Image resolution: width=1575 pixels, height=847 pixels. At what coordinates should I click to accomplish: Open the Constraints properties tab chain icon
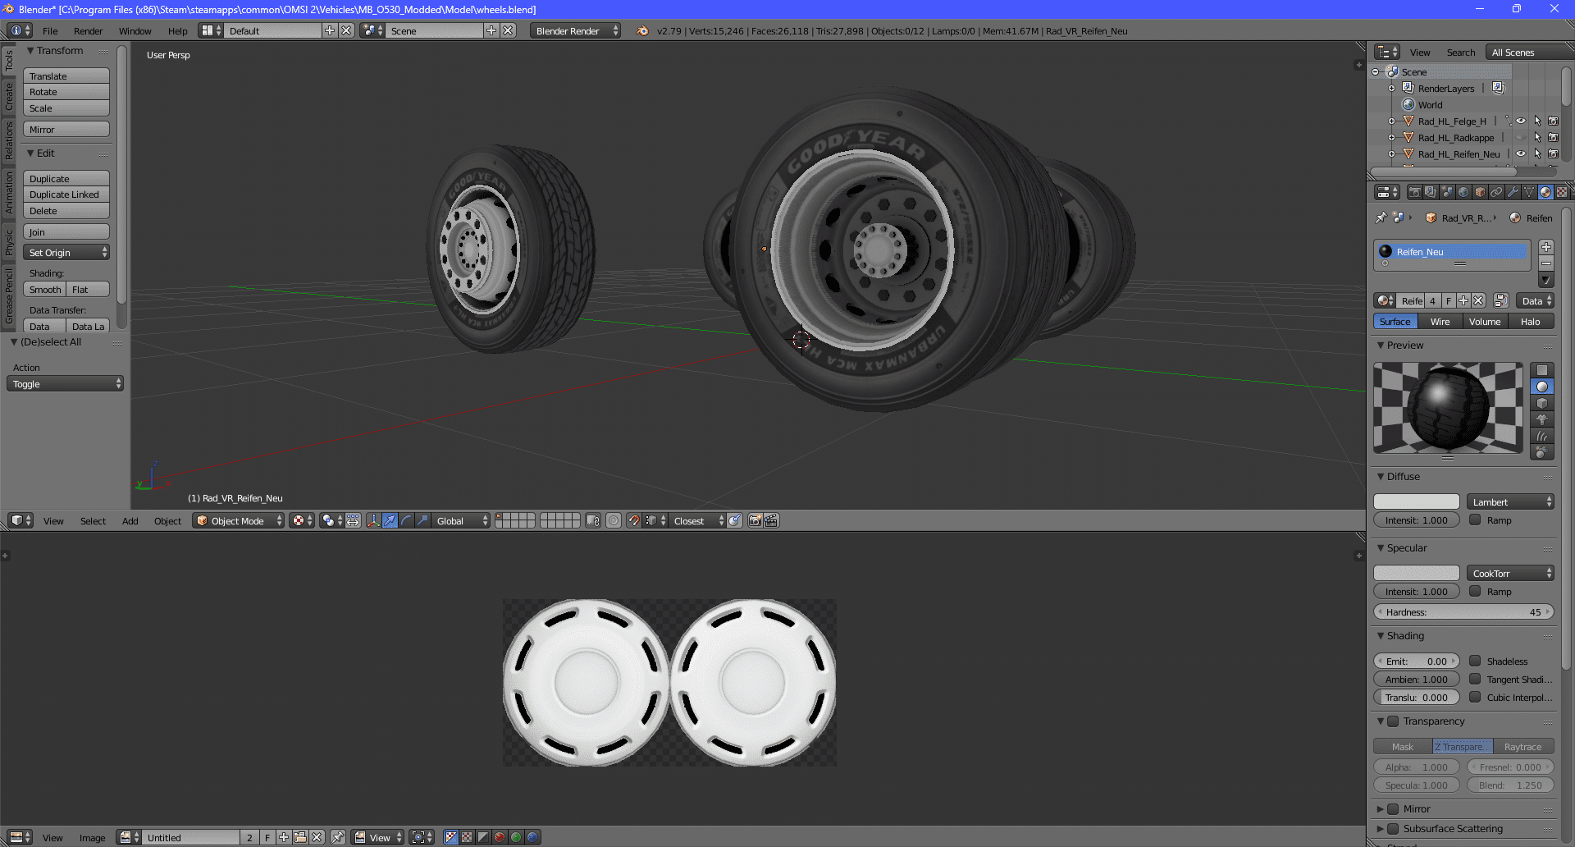[1497, 192]
